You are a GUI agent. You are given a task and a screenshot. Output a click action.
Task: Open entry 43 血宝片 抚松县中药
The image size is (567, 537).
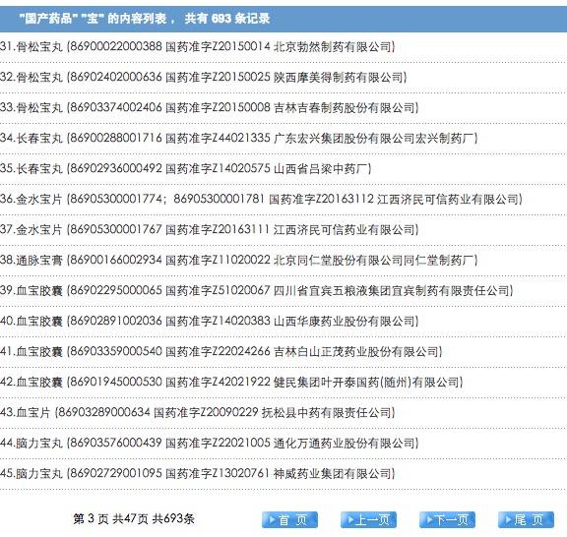tap(198, 412)
